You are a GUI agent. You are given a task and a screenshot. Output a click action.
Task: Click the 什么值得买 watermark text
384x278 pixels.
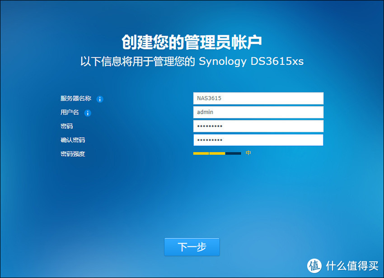point(351,265)
